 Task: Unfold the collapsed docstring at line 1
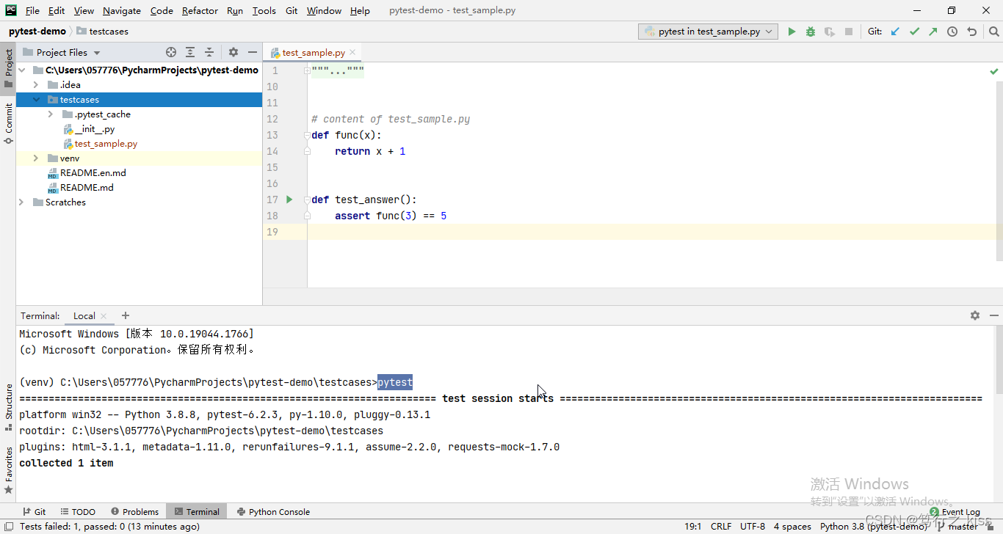click(307, 70)
